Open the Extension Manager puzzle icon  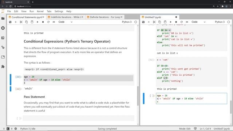[x=3, y=67]
